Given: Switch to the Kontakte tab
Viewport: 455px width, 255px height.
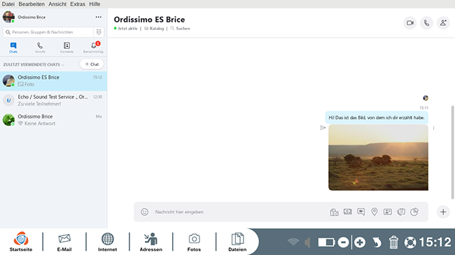Looking at the screenshot, I should coord(66,48).
